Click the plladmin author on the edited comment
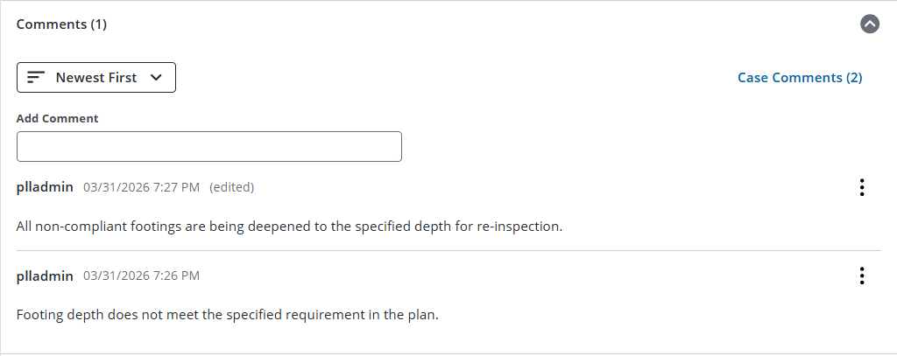 [45, 187]
